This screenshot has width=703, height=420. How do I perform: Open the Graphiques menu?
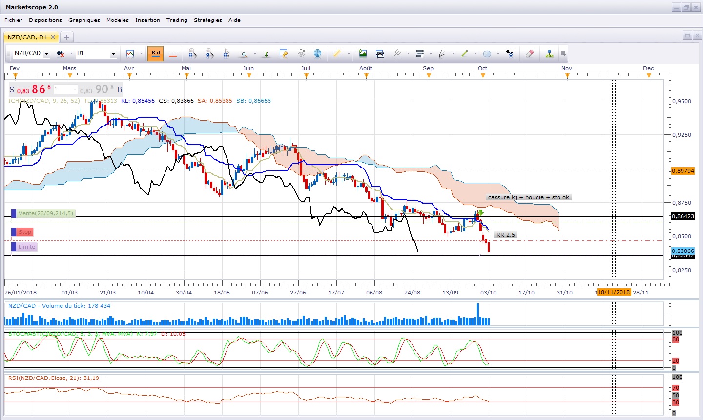pos(84,20)
